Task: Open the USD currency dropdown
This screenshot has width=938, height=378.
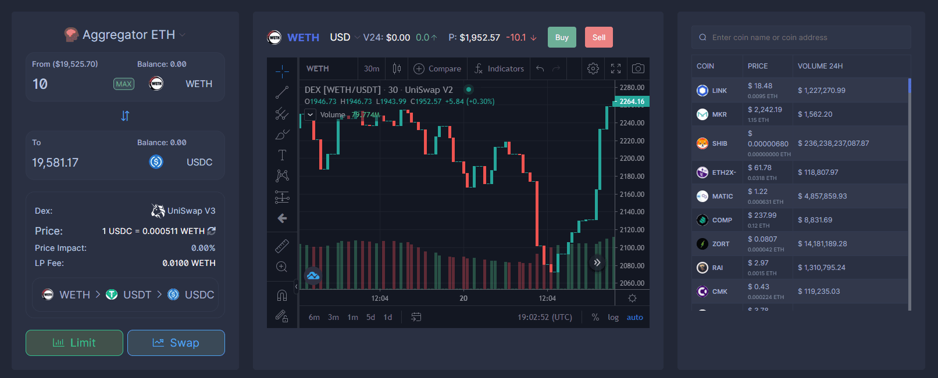Action: [345, 37]
